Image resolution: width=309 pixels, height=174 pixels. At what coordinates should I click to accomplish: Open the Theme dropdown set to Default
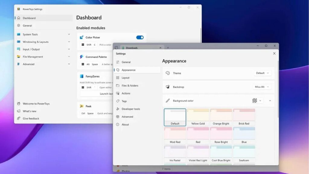coord(263,73)
